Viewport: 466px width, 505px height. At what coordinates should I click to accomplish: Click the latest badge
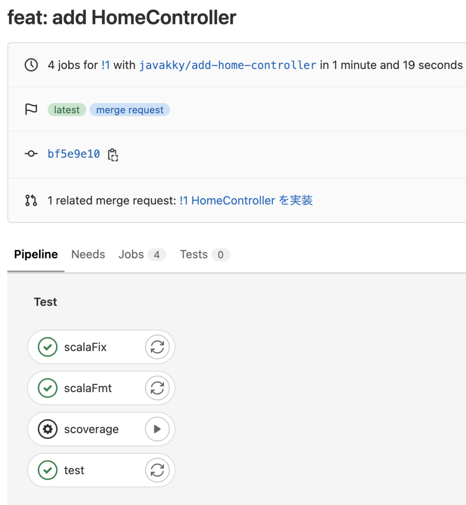pyautogui.click(x=67, y=110)
